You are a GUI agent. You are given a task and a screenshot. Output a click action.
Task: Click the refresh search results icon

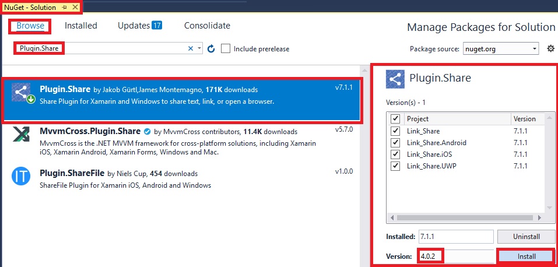pyautogui.click(x=211, y=49)
